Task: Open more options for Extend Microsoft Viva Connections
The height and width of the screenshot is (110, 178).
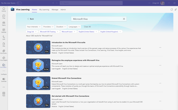Action: [160, 83]
